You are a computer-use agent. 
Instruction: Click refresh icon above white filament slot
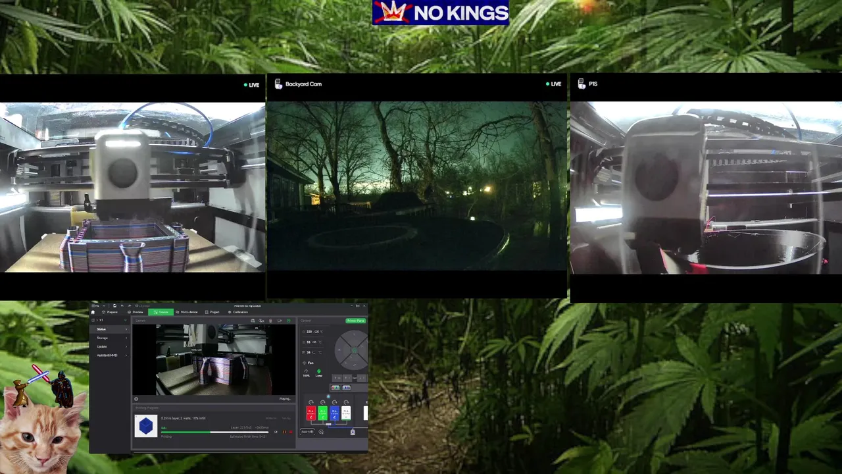tap(346, 402)
